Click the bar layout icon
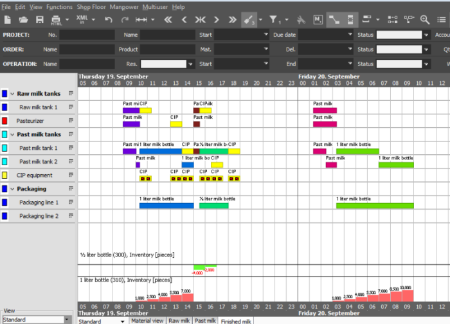This screenshot has height=324, width=450. point(366,19)
